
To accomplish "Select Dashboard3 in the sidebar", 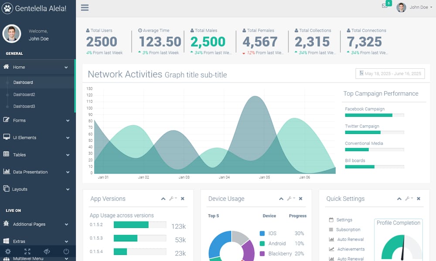I will 24,106.
